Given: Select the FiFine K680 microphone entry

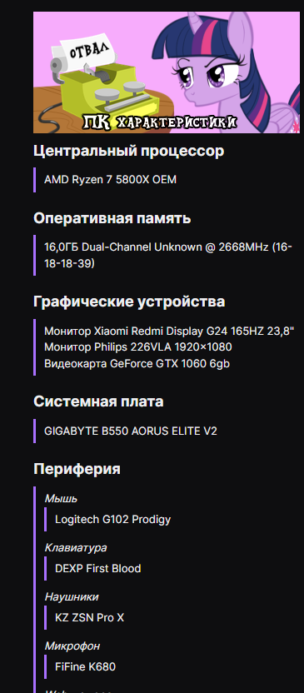Looking at the screenshot, I should pos(85,666).
